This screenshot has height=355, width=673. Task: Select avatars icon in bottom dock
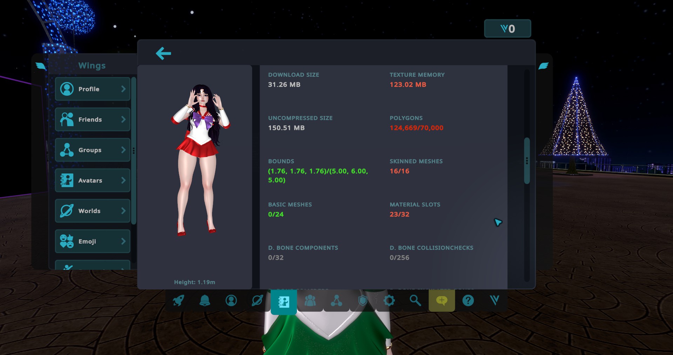coord(284,301)
